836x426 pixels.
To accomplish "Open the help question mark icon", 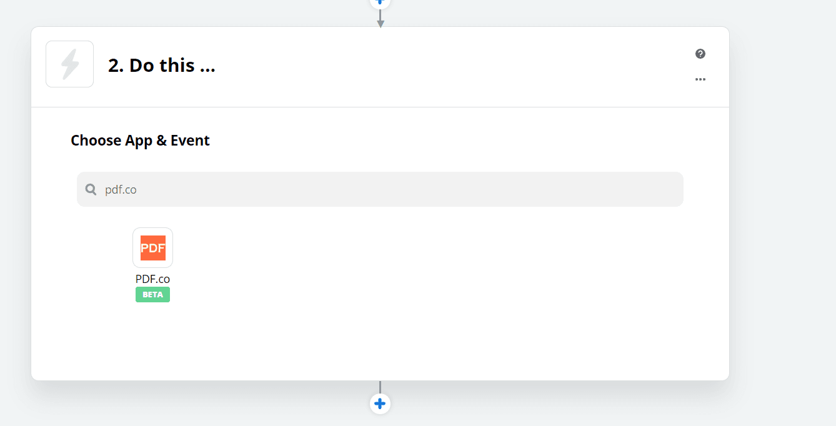I will click(x=700, y=54).
